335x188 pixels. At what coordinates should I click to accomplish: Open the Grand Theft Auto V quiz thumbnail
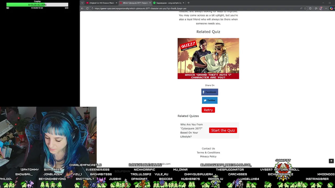point(208,58)
